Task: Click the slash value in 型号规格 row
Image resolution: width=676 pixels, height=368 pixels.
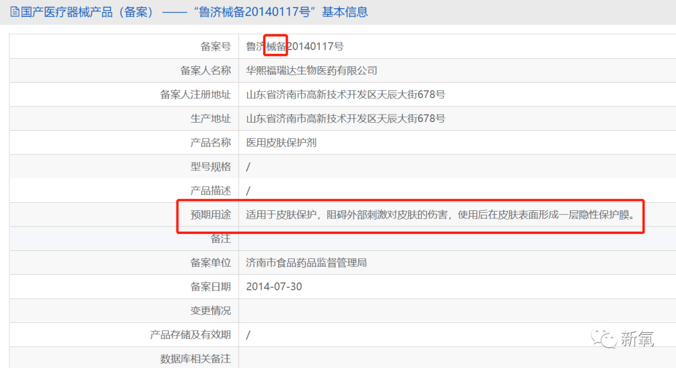Action: [248, 166]
